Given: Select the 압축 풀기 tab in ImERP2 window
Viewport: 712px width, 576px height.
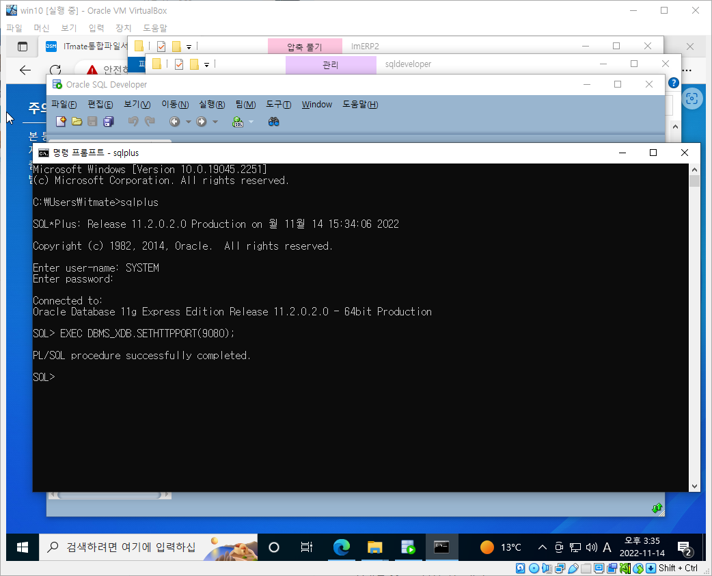Looking at the screenshot, I should click(305, 47).
